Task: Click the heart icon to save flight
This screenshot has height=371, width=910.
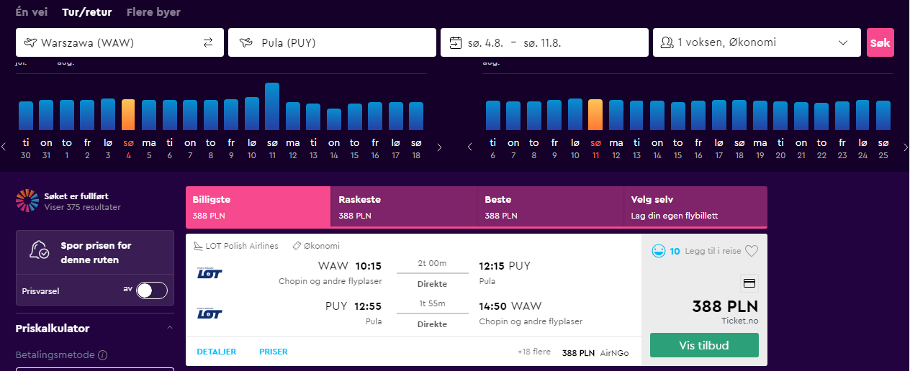Action: 752,251
